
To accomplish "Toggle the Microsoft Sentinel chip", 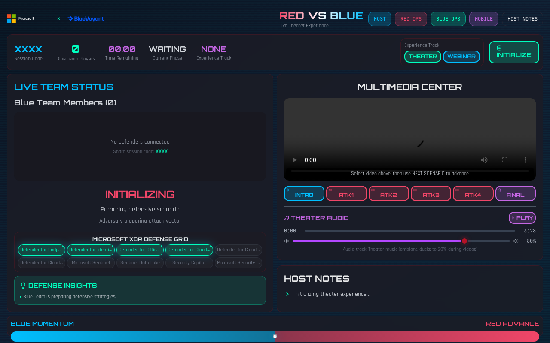I will point(91,263).
